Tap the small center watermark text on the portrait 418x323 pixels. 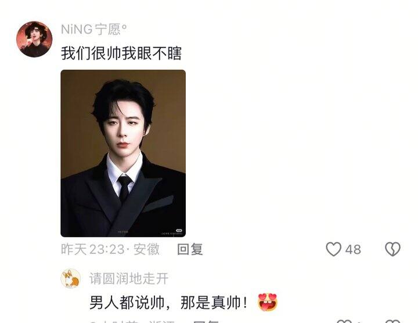123,232
